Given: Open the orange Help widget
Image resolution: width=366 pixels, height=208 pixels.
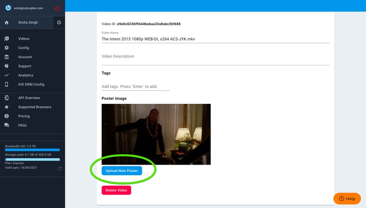Looking at the screenshot, I should tap(347, 199).
